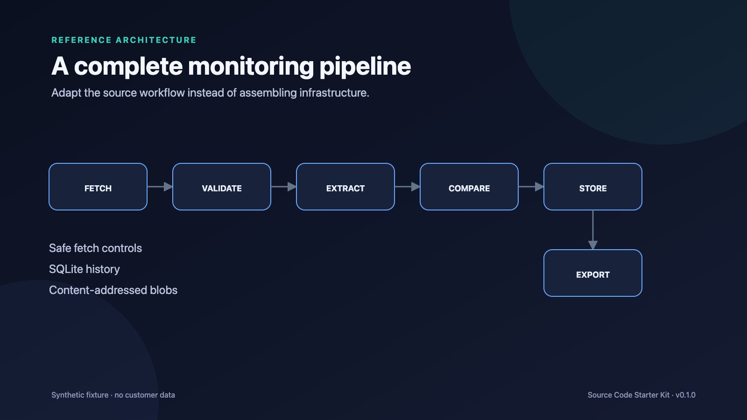The image size is (747, 420).
Task: Select footer text 'Source Code Starter Kit · v0.1.0'
Action: click(x=641, y=395)
